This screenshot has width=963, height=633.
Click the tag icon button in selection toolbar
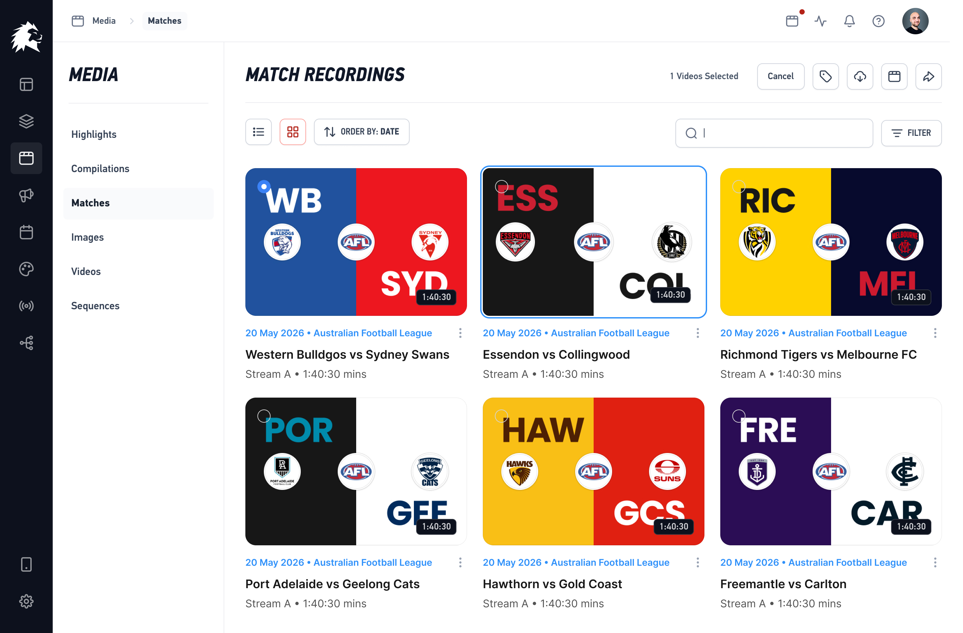(825, 76)
